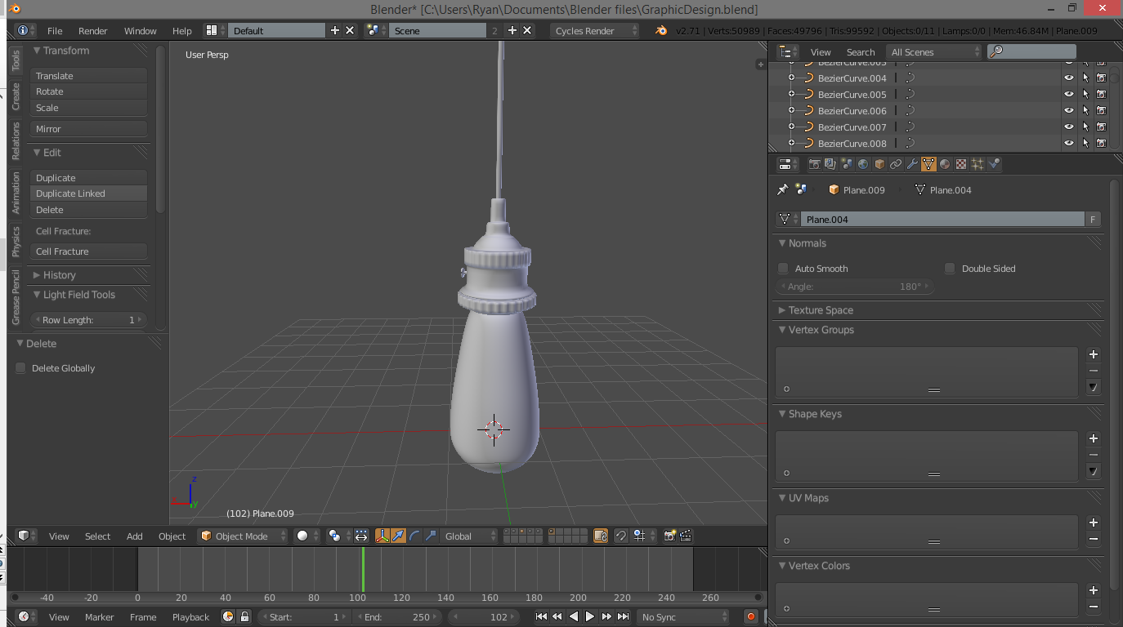Enable the Auto Smooth checkbox
The width and height of the screenshot is (1123, 627).
pyautogui.click(x=783, y=268)
